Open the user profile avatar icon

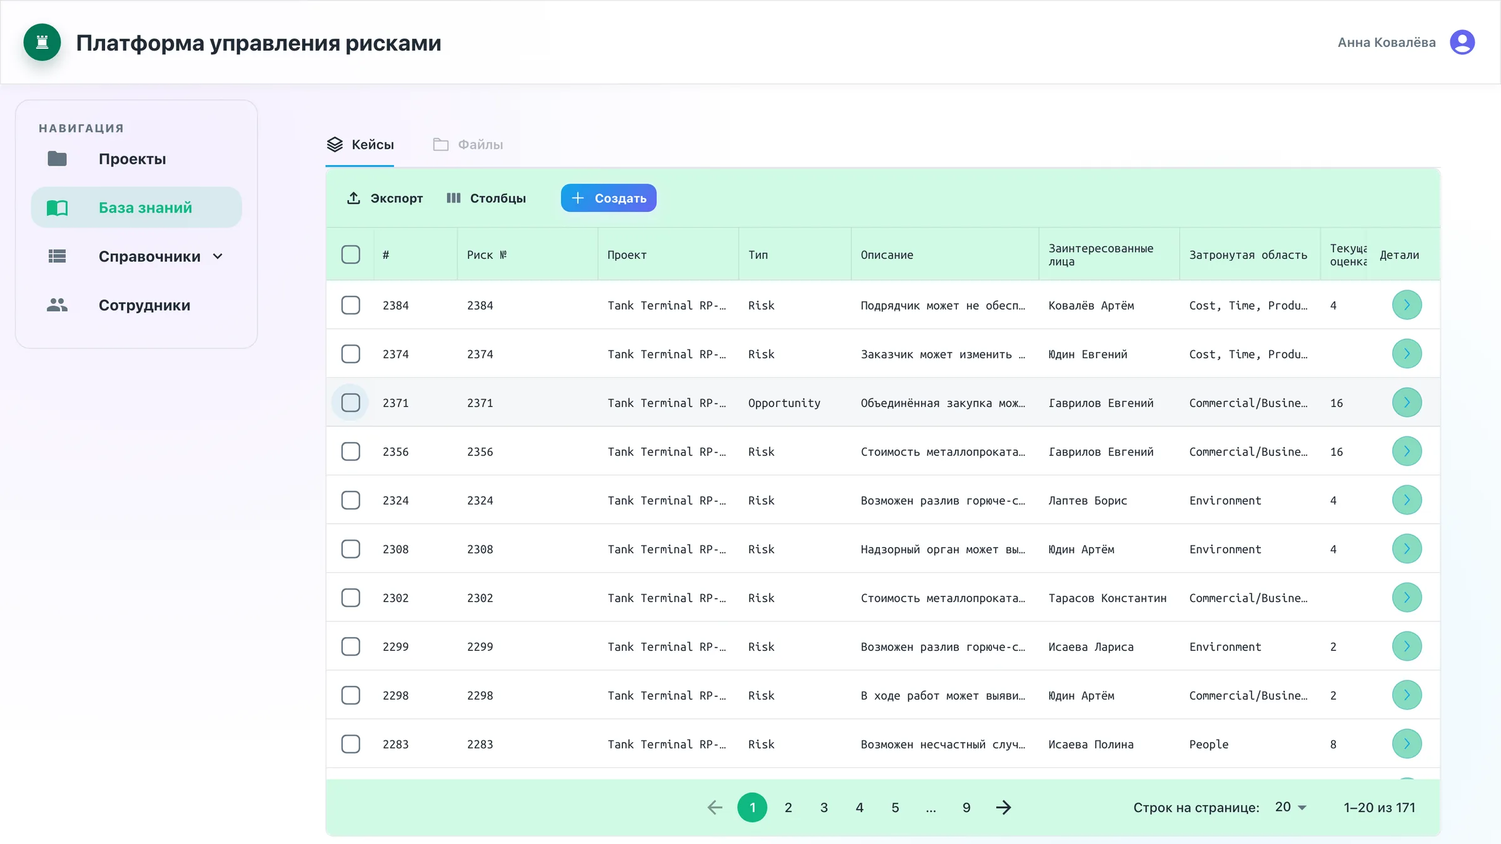(x=1462, y=43)
